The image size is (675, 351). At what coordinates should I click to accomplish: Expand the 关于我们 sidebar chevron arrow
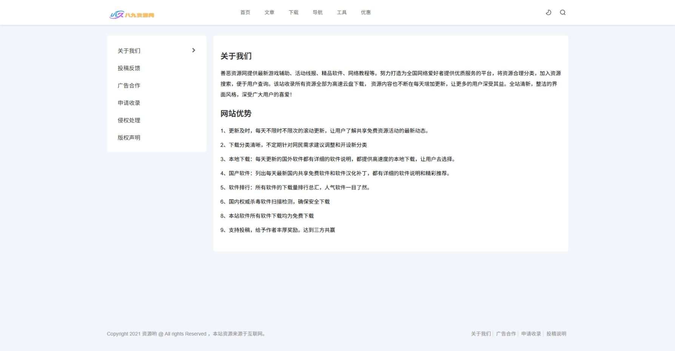pyautogui.click(x=194, y=50)
